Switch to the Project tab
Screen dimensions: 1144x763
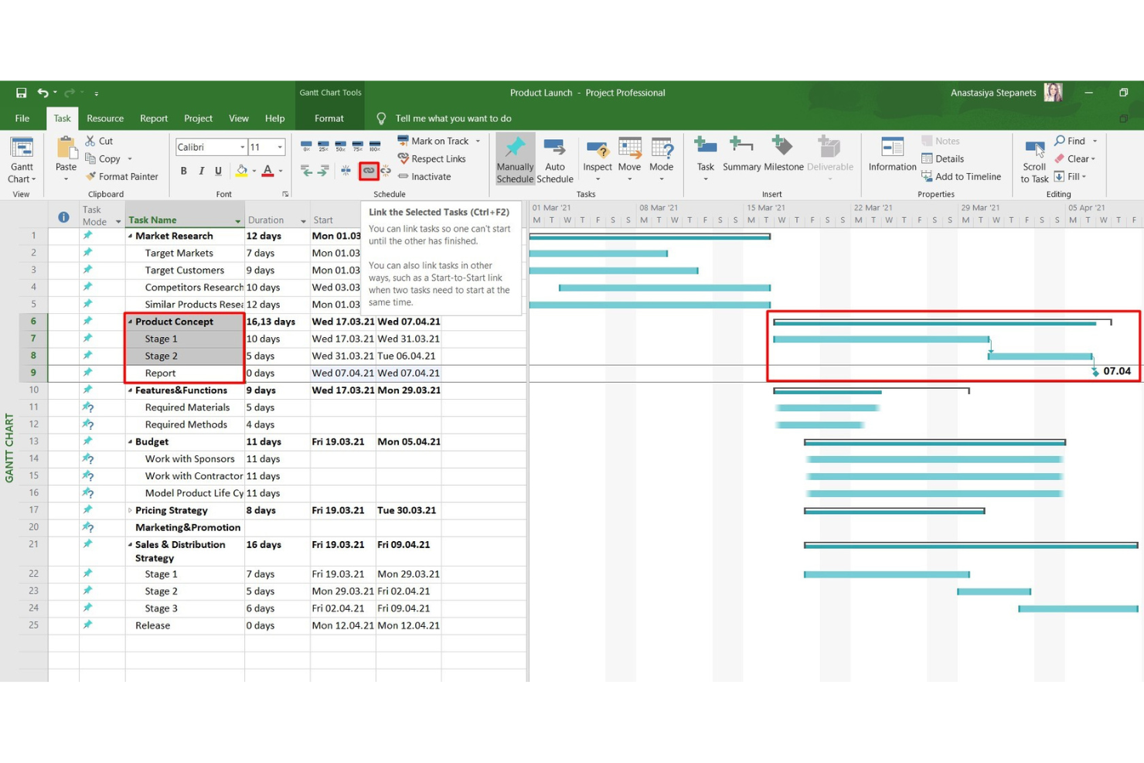198,118
